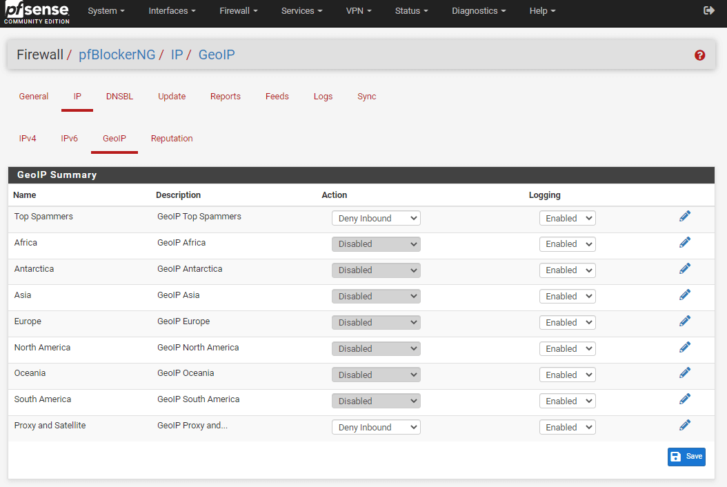Switch to the DNSBL tab

pyautogui.click(x=119, y=97)
